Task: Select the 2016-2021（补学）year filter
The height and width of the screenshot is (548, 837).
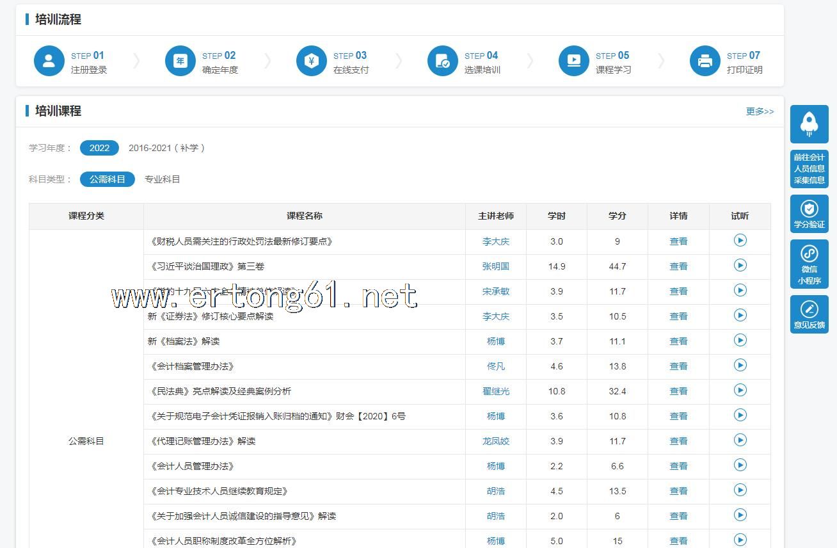Action: (166, 148)
